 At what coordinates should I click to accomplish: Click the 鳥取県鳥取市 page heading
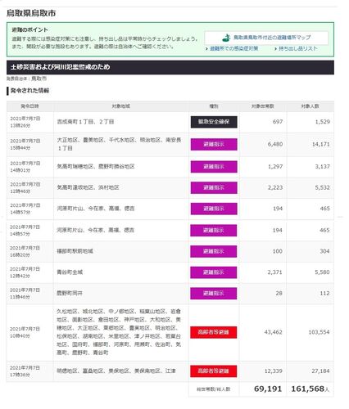(31, 13)
